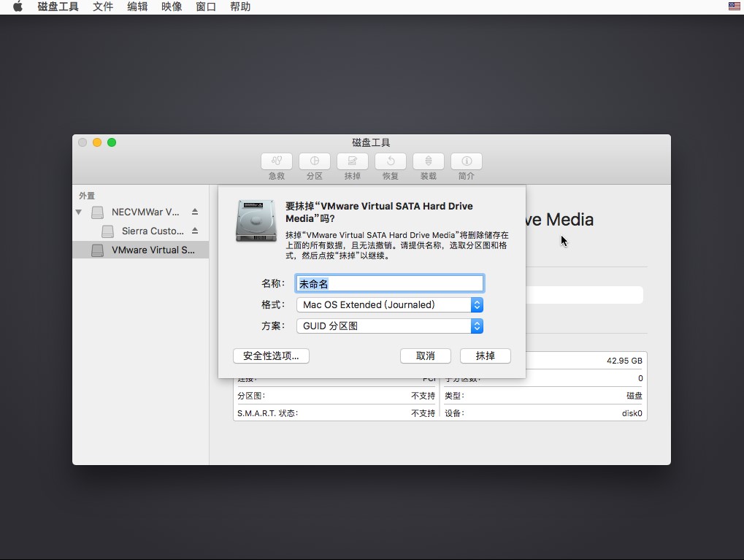Open the 映像 menu

tap(172, 7)
